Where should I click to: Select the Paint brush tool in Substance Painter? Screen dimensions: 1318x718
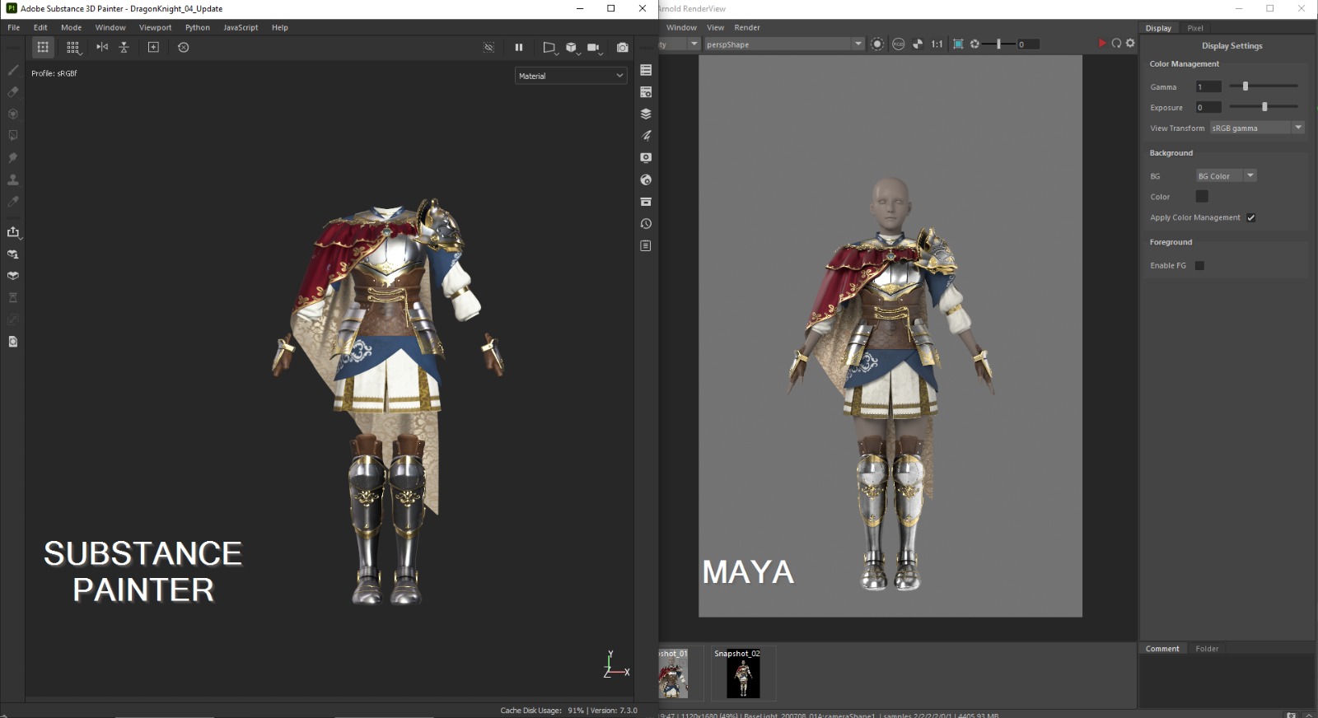[13, 70]
